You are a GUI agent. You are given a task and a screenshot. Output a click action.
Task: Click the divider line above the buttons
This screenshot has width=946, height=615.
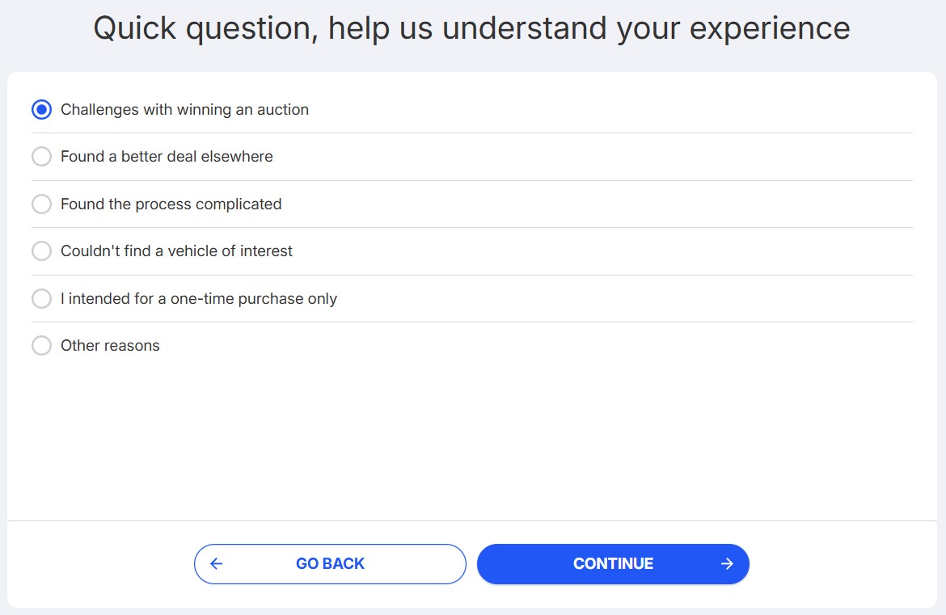coord(472,520)
